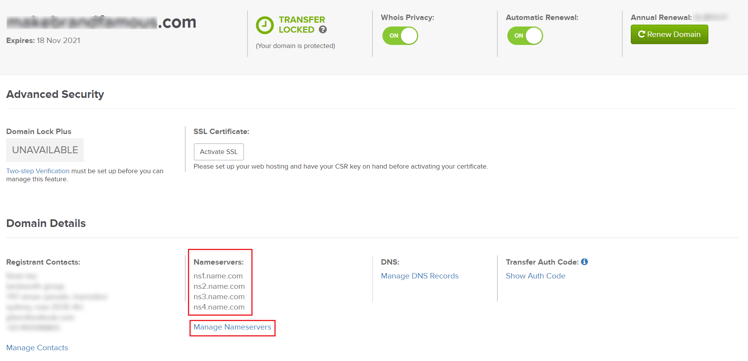Screen dimensions: 748x361
Task: Click the Nameservers label
Action: pos(218,262)
